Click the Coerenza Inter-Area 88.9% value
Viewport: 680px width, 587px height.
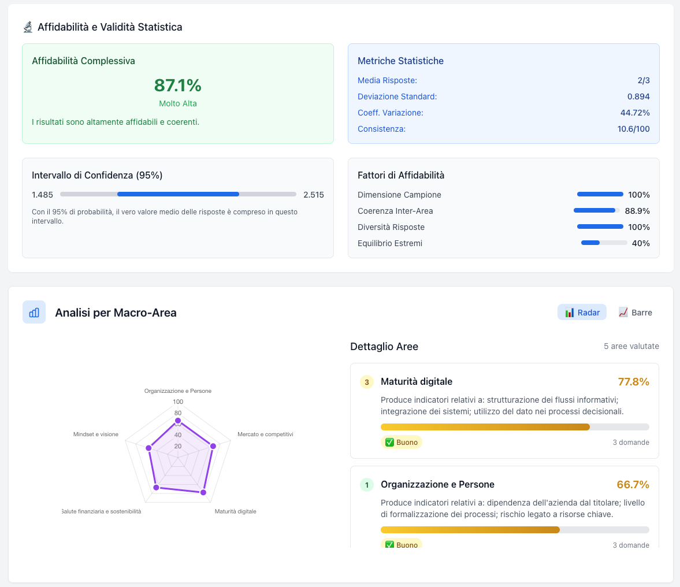pyautogui.click(x=637, y=211)
